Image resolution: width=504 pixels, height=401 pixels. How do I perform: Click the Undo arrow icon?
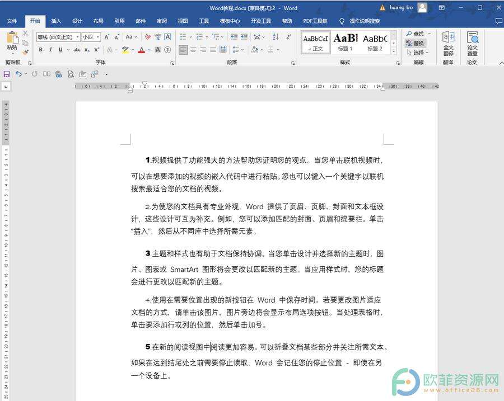(x=18, y=74)
